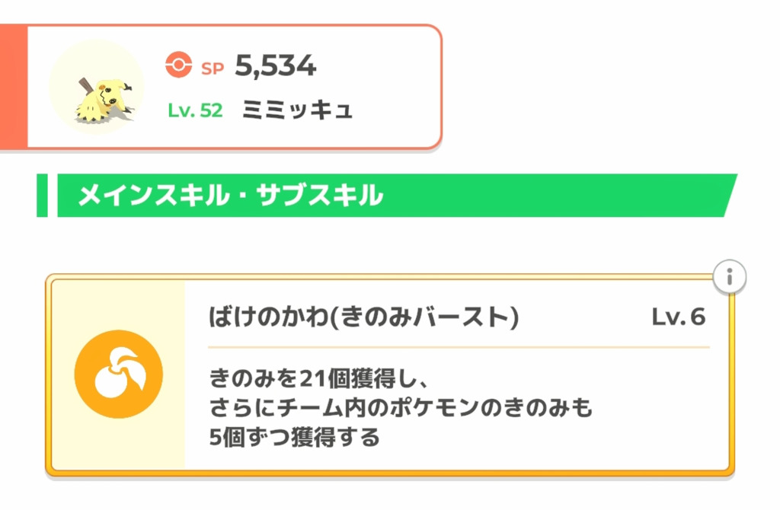
Task: Tap the Poké Ball SP icon
Action: [177, 67]
